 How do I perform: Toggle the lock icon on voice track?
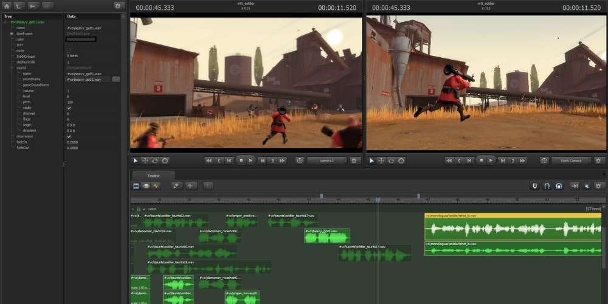139,209
